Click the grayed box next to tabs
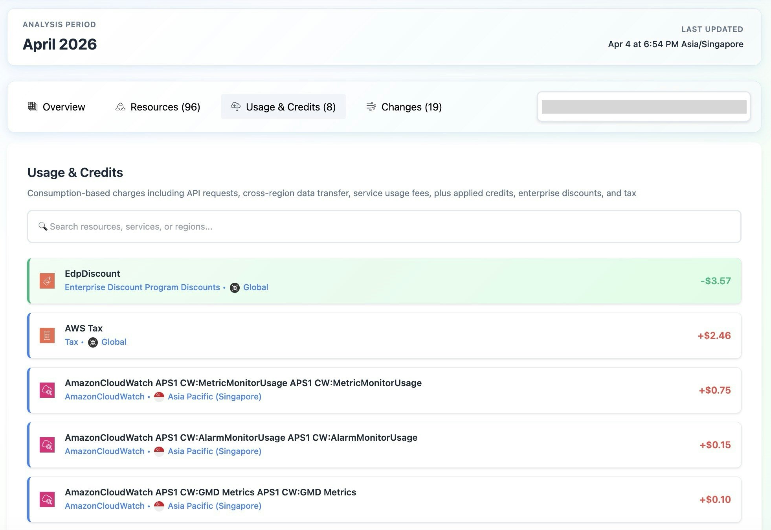The height and width of the screenshot is (530, 771). (644, 107)
